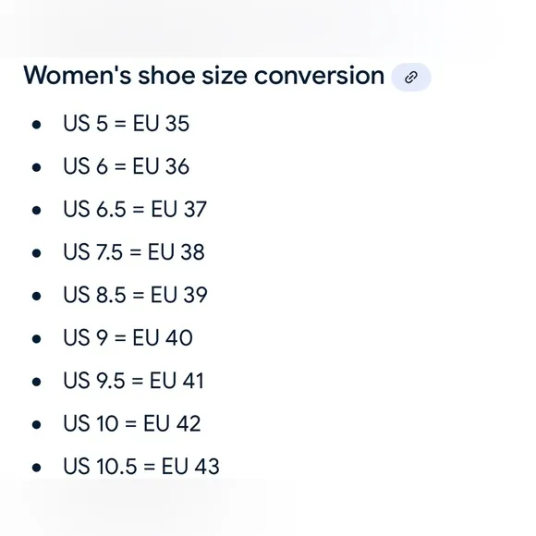Select the US 10 = EU 42 line

(x=132, y=424)
